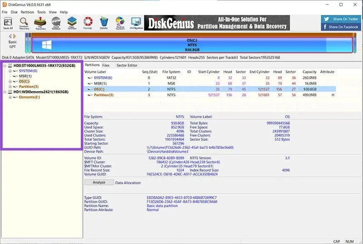
Task: Click the Basic data partition name value
Action: click(162, 206)
